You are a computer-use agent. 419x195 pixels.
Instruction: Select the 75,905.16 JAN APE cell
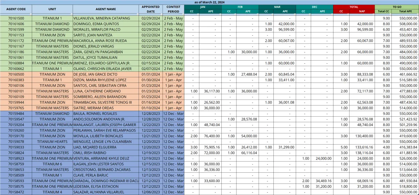210,147
